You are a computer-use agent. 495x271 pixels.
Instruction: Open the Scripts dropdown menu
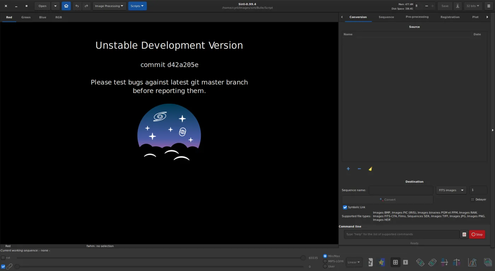[137, 6]
